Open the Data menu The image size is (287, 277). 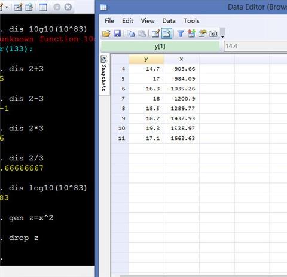coord(169,21)
